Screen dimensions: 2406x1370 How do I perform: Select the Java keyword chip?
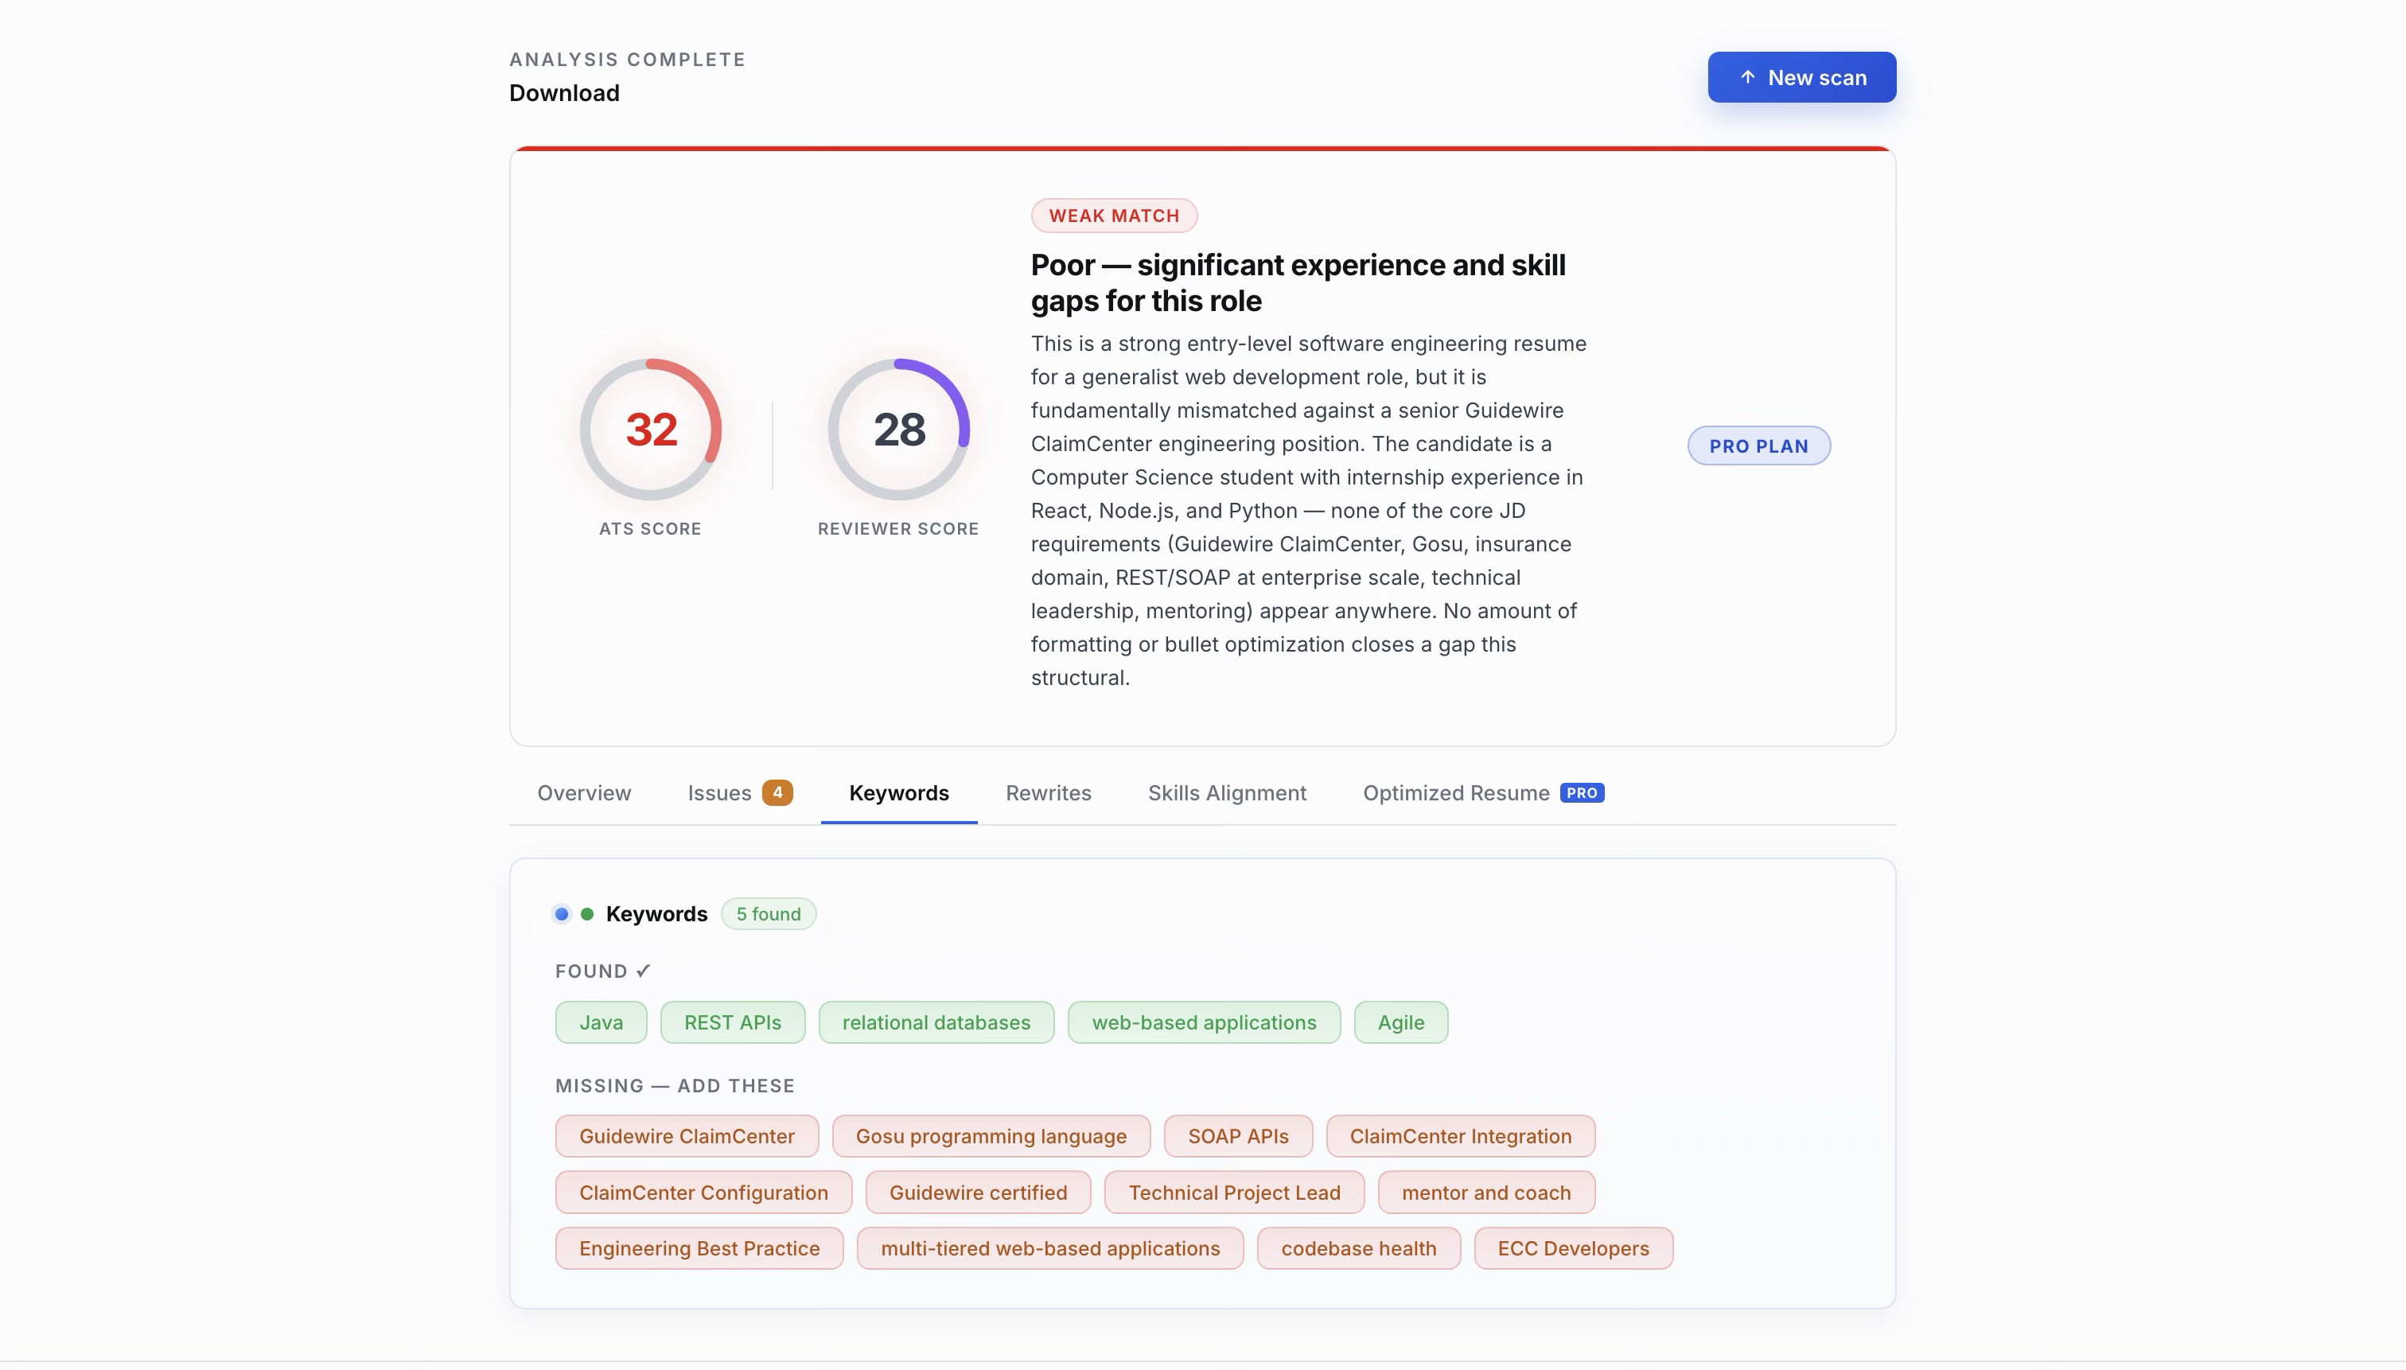601,1022
